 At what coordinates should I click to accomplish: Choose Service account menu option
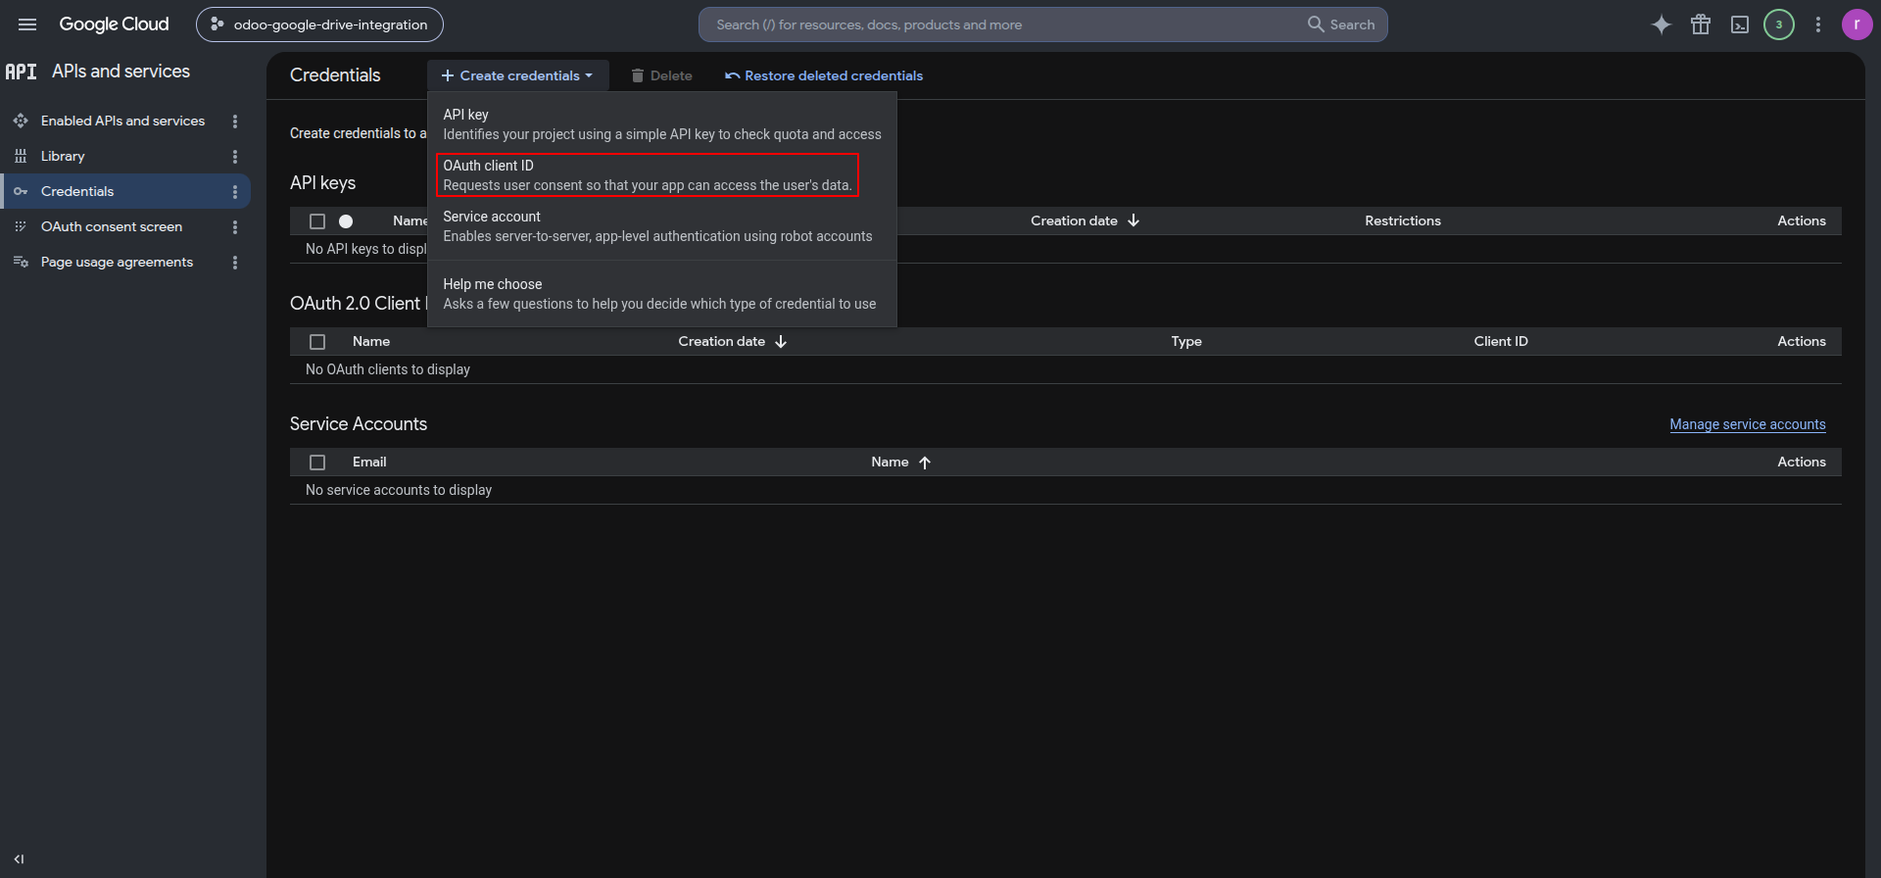pyautogui.click(x=662, y=226)
